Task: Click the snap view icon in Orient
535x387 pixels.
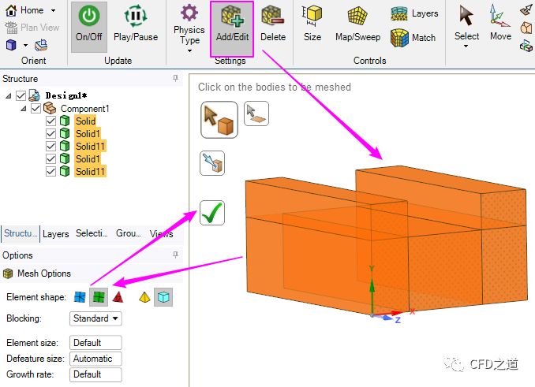Action: pyautogui.click(x=41, y=45)
